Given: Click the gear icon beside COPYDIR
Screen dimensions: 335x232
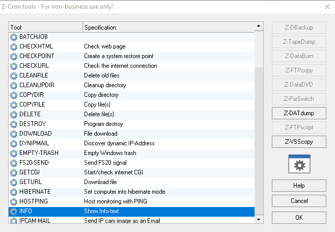Looking at the screenshot, I should click(x=13, y=95).
